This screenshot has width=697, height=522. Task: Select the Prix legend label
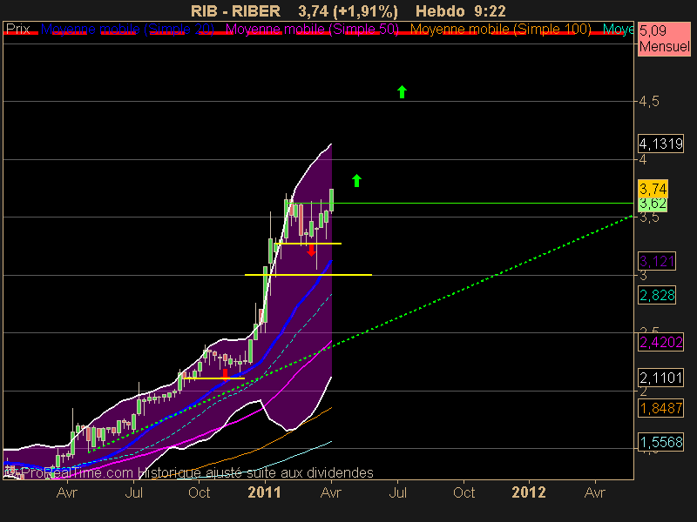pyautogui.click(x=17, y=30)
